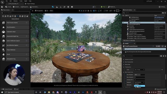Open the Help menu
The width and height of the screenshot is (167, 94).
click(x=30, y=1)
